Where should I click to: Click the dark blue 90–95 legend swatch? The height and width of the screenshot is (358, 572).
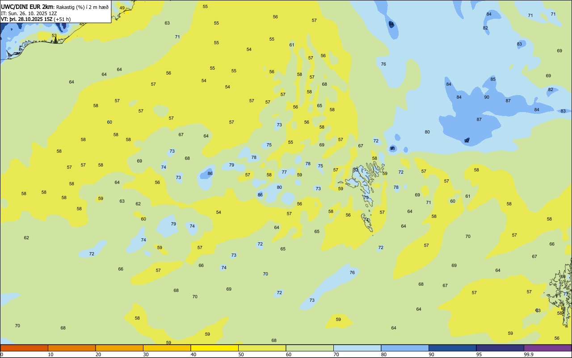[452, 348]
